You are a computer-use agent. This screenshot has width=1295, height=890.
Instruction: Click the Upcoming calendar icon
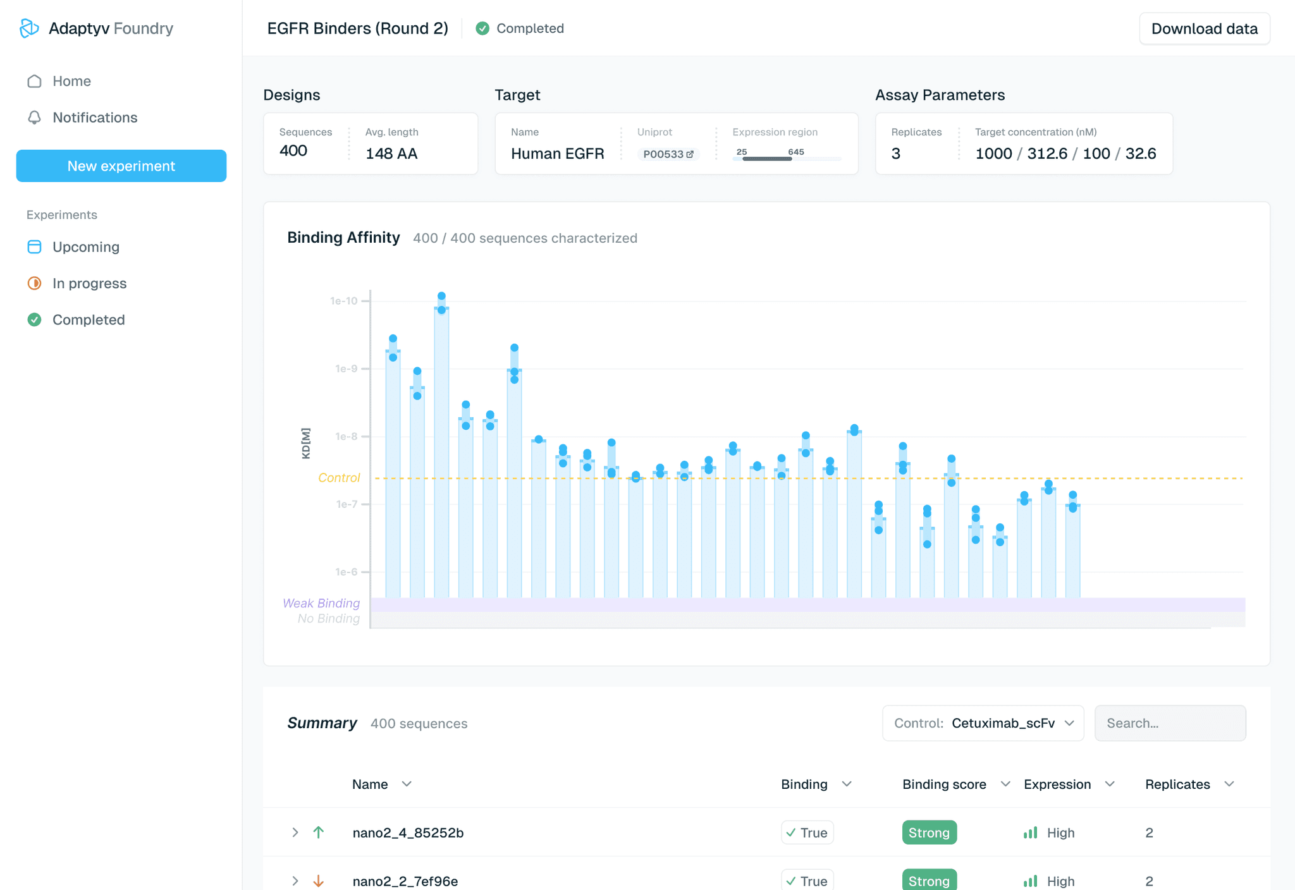35,247
